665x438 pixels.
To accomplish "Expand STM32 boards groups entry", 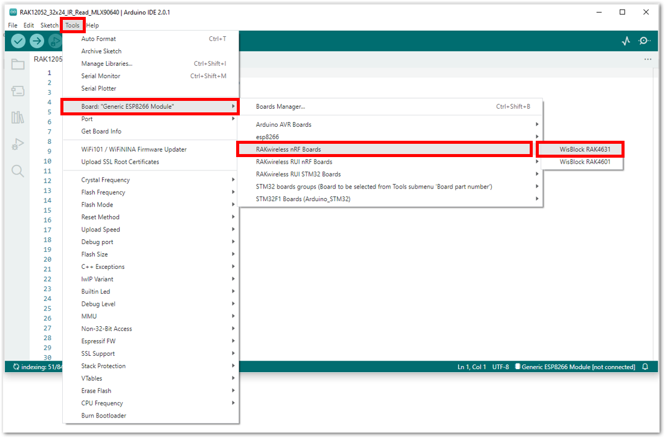I will click(390, 187).
